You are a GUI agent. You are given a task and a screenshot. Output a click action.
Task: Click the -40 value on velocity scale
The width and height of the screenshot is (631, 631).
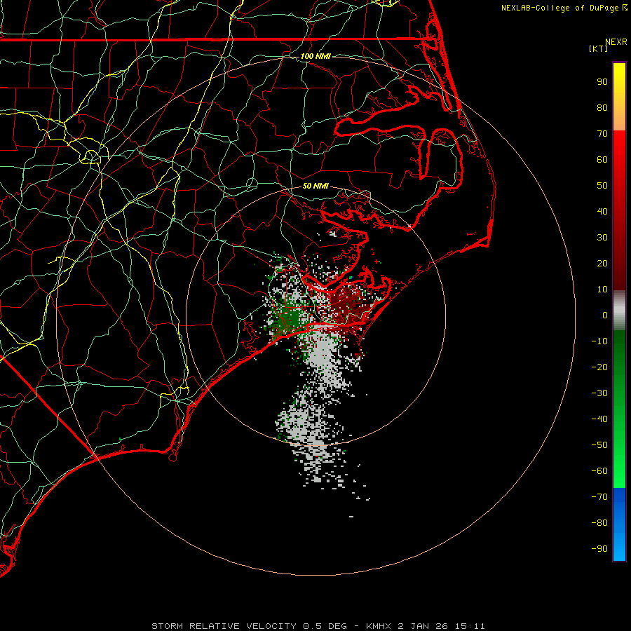(599, 419)
